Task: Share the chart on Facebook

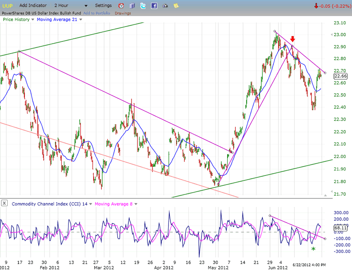Action: (154, 6)
